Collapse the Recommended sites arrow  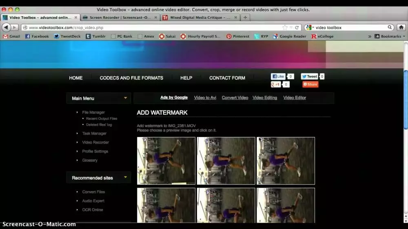[125, 177]
